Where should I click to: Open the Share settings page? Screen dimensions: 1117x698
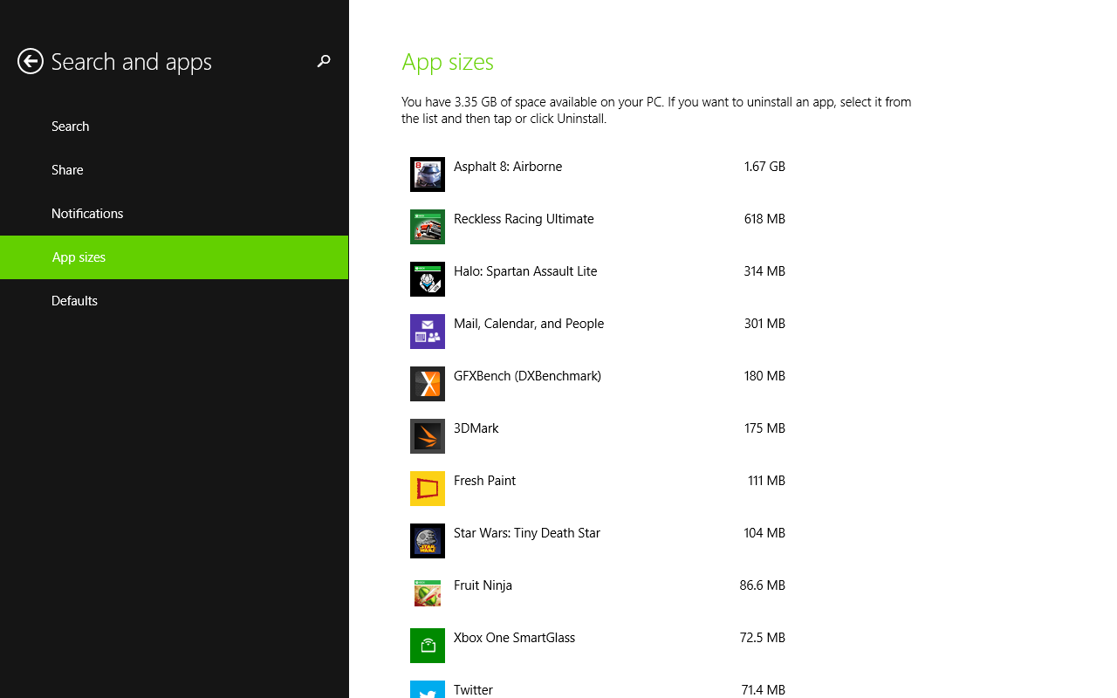[175, 170]
